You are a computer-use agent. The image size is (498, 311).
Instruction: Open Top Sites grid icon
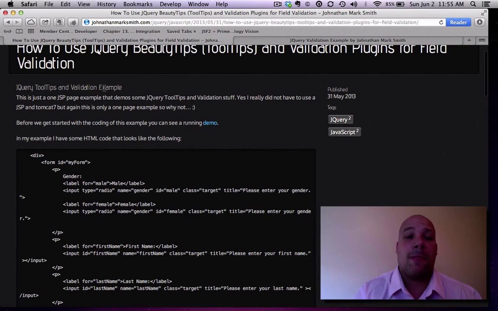coord(31,32)
